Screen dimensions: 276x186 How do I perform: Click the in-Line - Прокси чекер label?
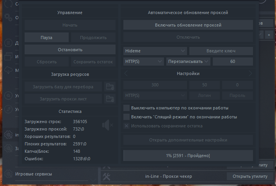pyautogui.click(x=169, y=176)
